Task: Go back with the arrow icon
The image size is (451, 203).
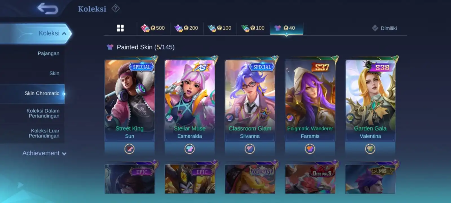Action: pyautogui.click(x=48, y=8)
